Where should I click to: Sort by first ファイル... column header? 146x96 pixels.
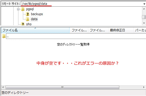(x=79, y=30)
